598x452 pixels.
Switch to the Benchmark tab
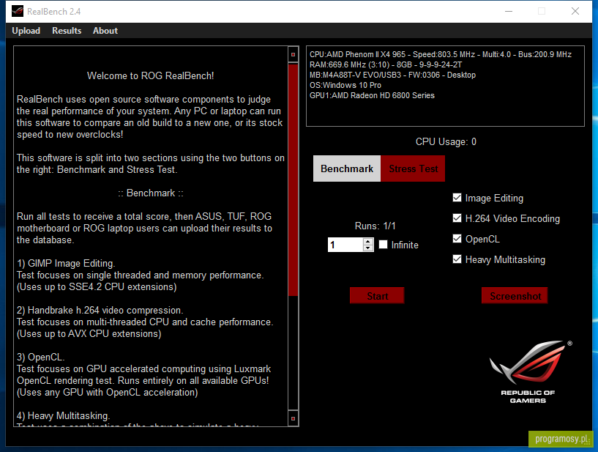(347, 168)
